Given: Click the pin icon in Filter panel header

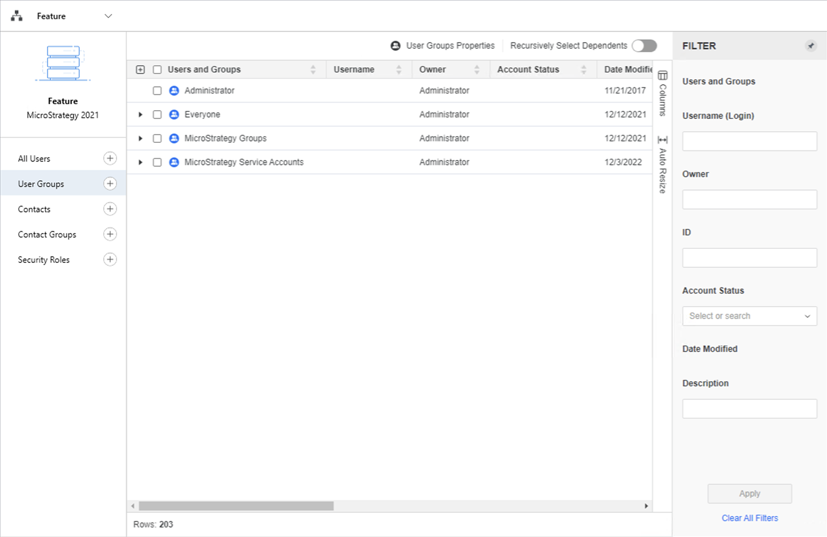Looking at the screenshot, I should 811,46.
